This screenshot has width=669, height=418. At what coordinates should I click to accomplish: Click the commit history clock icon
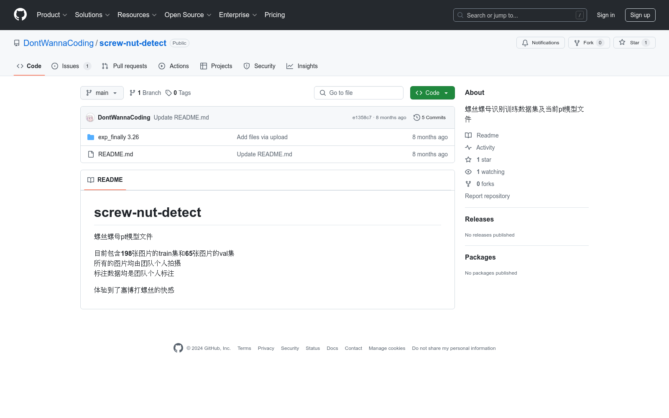tap(416, 117)
